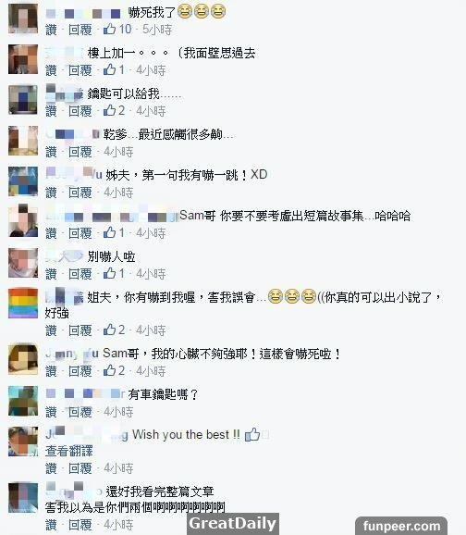The image size is (466, 535).
Task: Like the 嚇死我了 comment via 讚
Action: 51,30
